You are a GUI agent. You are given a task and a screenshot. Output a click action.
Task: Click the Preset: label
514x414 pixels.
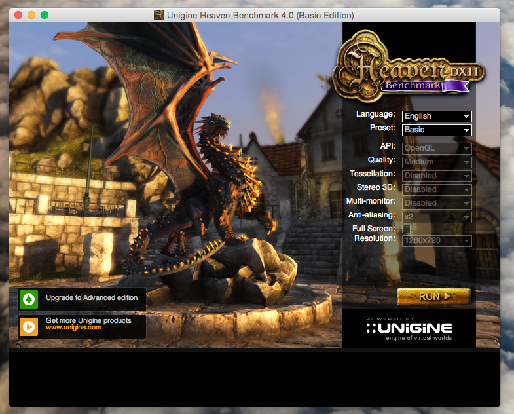[x=382, y=128]
